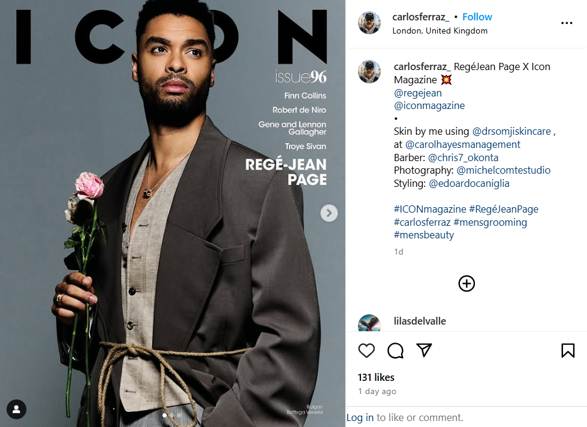Viewport: 587px width, 427px height.
Task: Like the post with the heart icon
Action: (x=366, y=350)
